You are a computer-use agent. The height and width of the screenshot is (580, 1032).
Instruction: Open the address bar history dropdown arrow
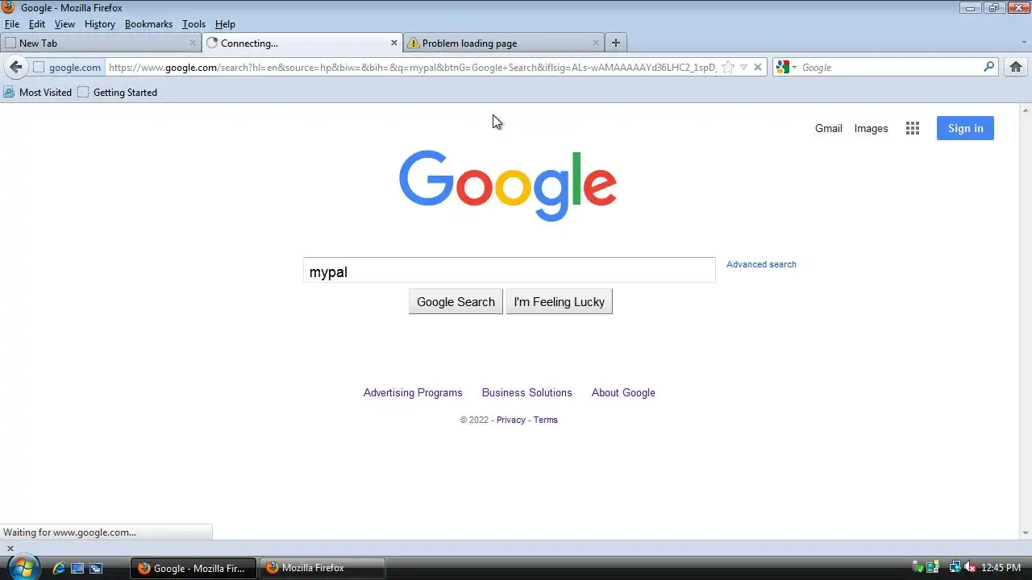pyautogui.click(x=743, y=68)
